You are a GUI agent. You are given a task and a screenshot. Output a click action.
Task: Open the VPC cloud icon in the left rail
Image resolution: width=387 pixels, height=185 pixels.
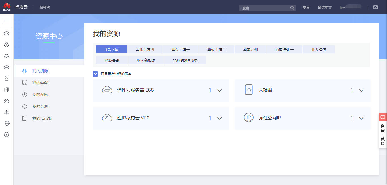click(x=7, y=101)
